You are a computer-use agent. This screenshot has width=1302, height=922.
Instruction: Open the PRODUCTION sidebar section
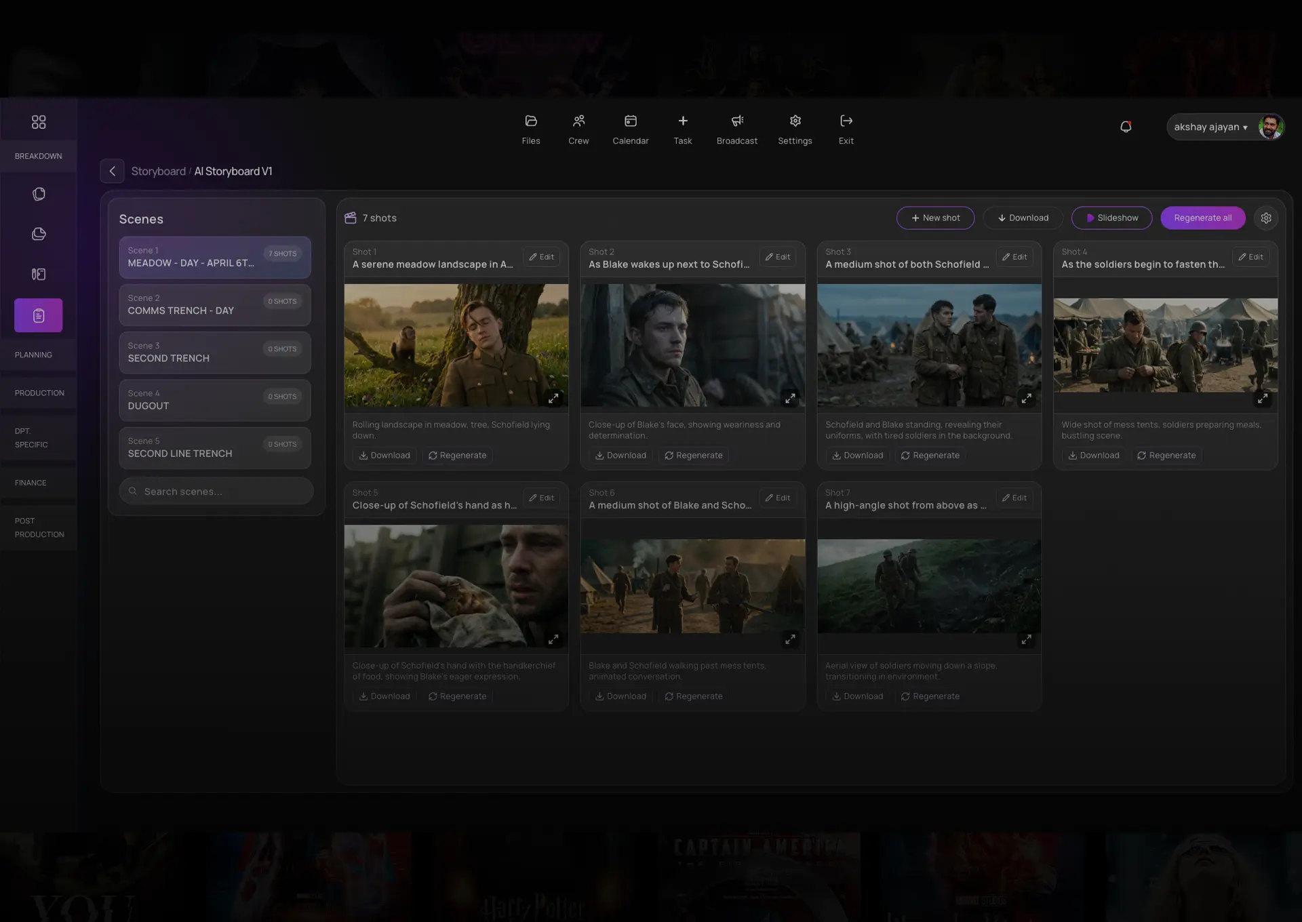(39, 393)
